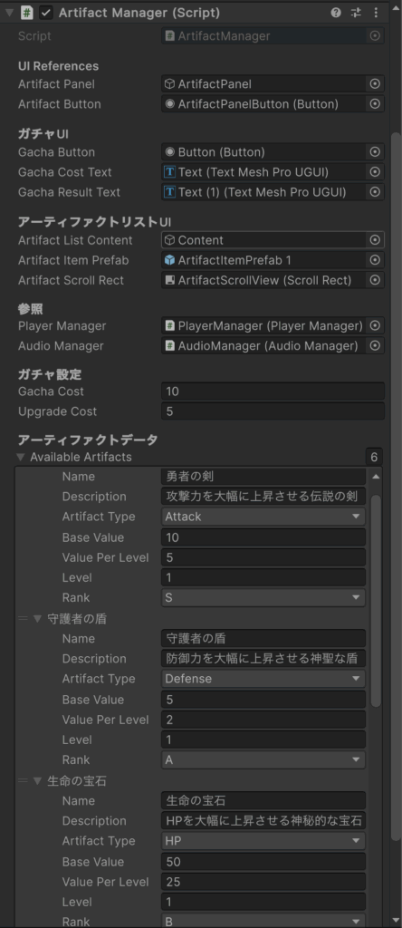Open the component three-dot context menu
Viewport: 402px width, 928px height.
click(x=376, y=13)
